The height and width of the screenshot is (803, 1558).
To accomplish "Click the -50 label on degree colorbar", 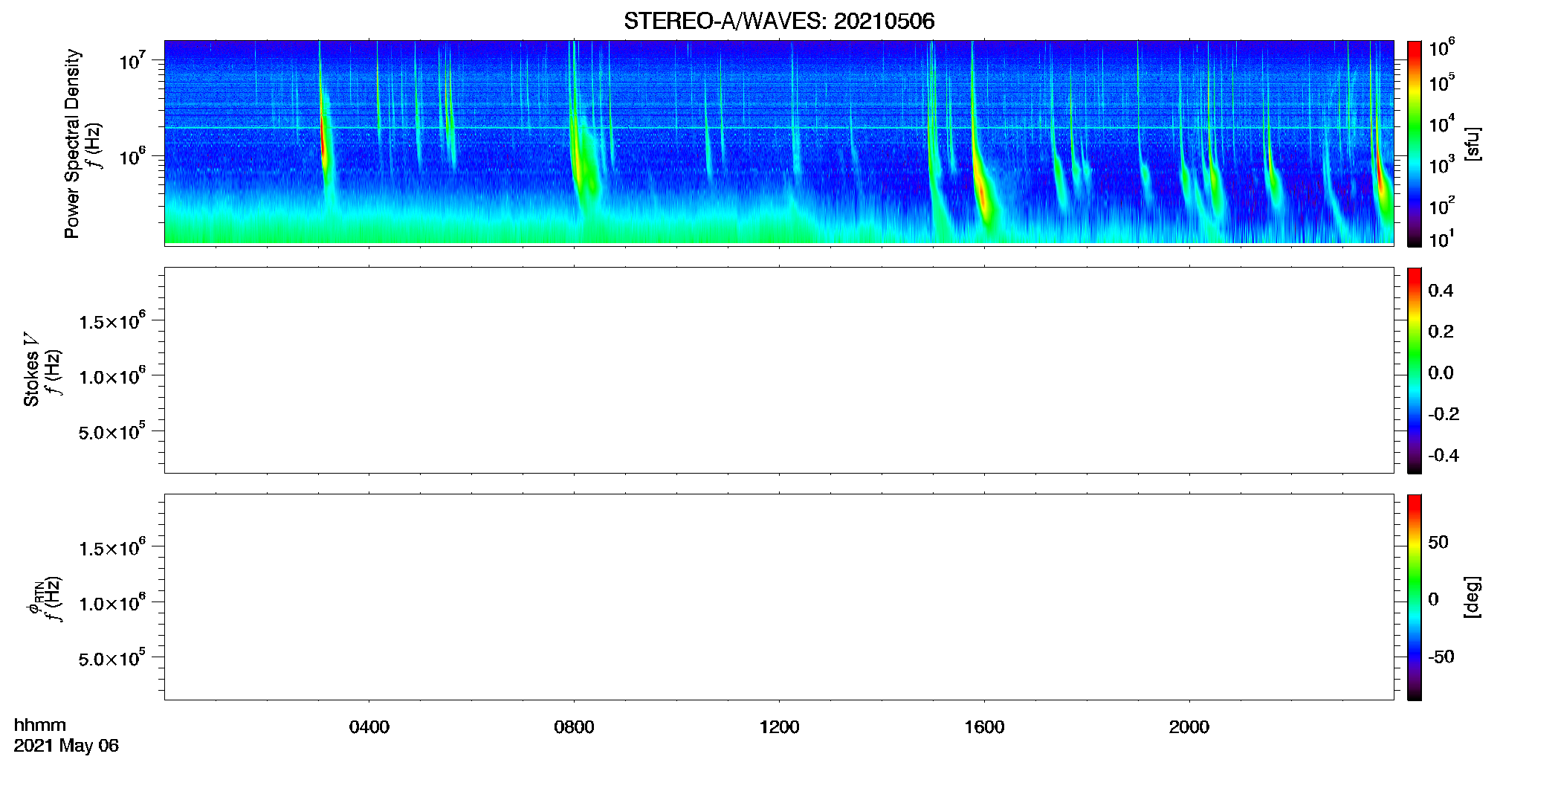I will [x=1441, y=657].
